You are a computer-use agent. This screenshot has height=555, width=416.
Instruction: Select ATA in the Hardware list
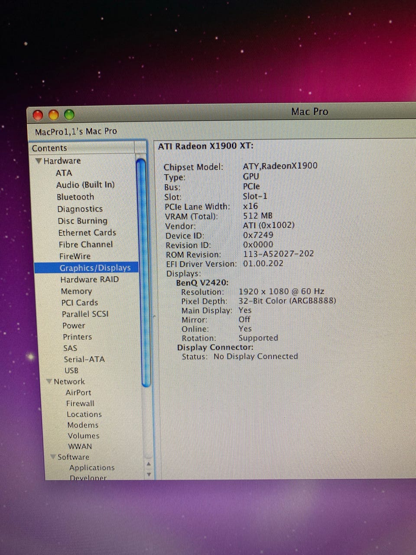click(x=64, y=173)
